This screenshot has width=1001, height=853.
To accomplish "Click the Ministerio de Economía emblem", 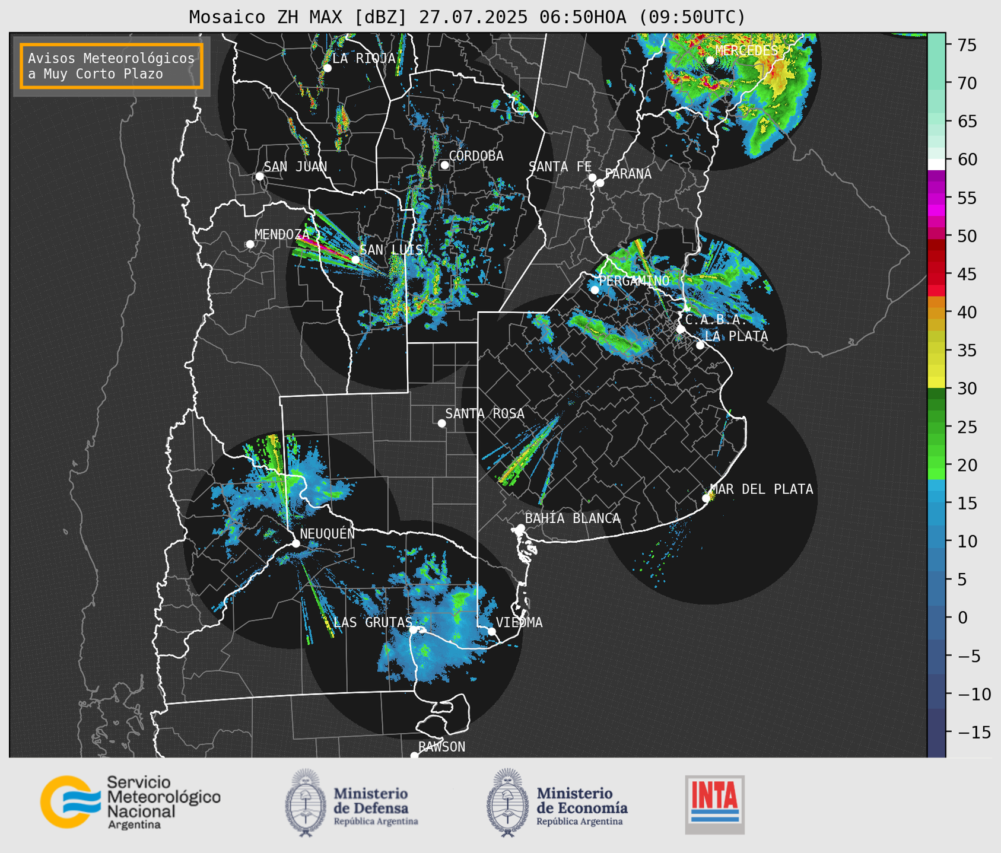I will point(507,803).
